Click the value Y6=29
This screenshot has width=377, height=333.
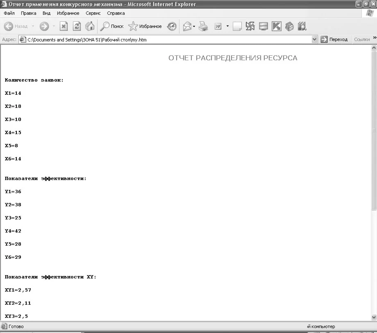(13, 257)
